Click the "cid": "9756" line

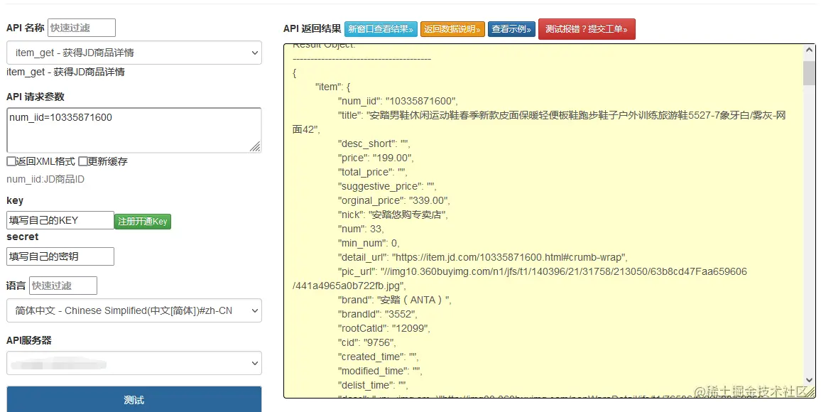coord(367,342)
